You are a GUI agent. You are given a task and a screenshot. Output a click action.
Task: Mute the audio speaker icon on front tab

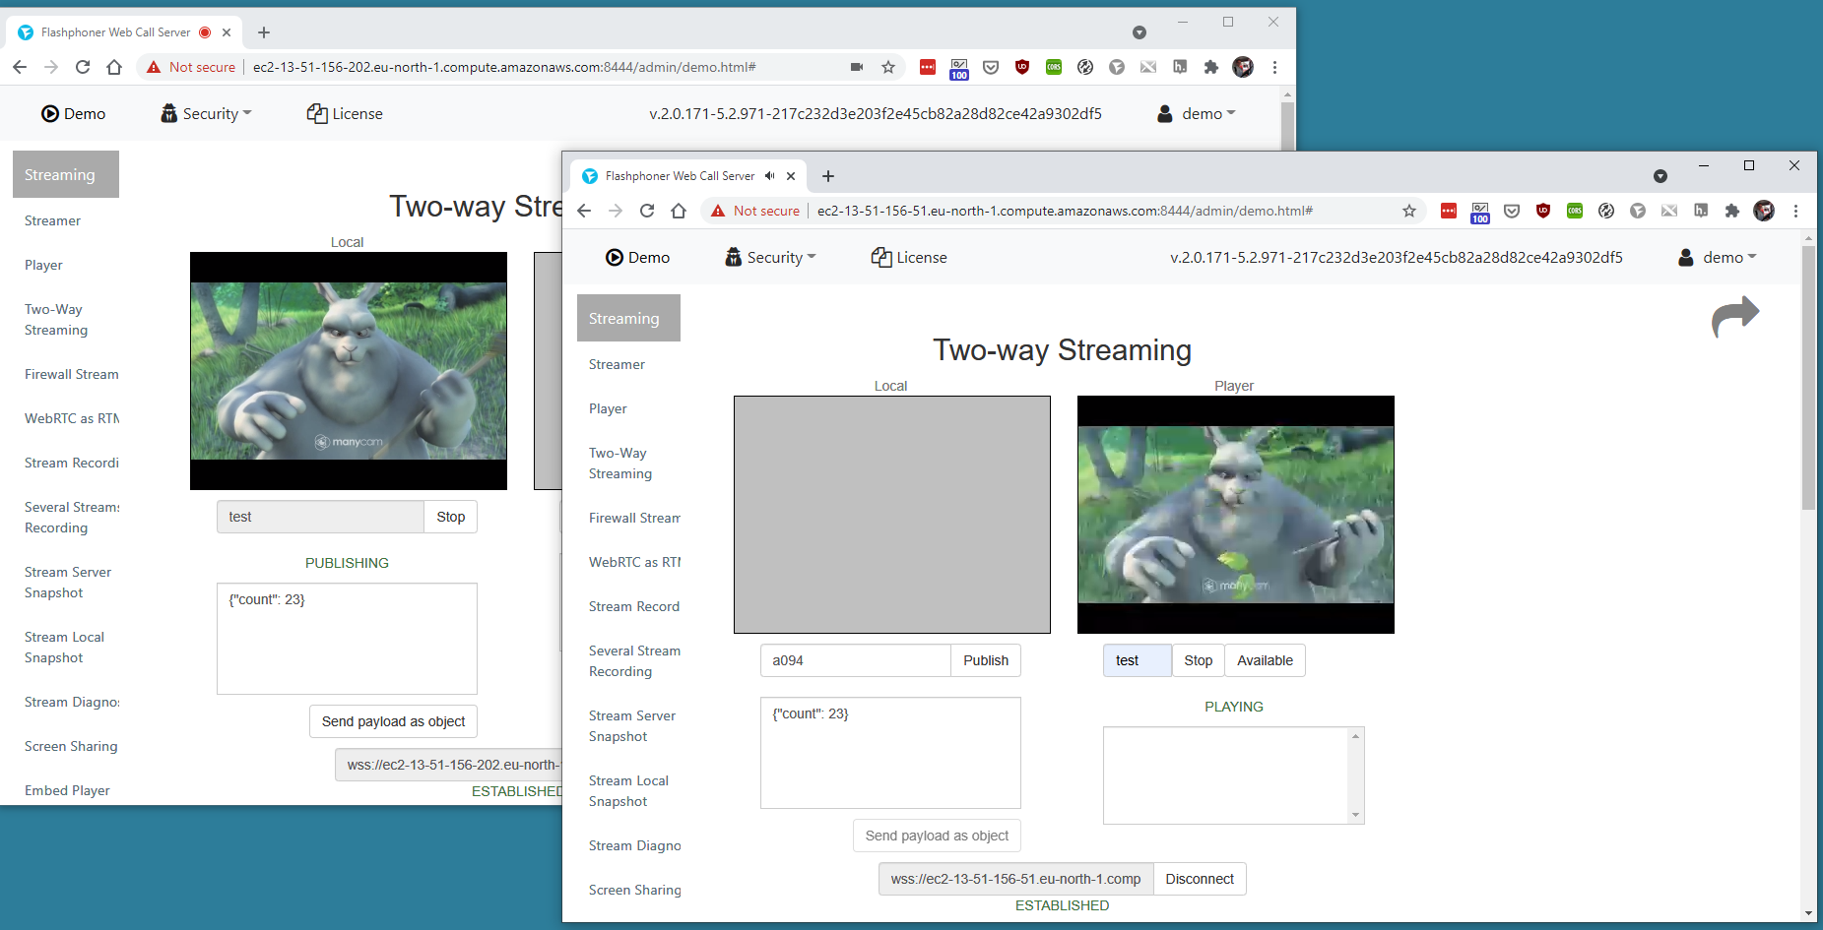pyautogui.click(x=770, y=176)
